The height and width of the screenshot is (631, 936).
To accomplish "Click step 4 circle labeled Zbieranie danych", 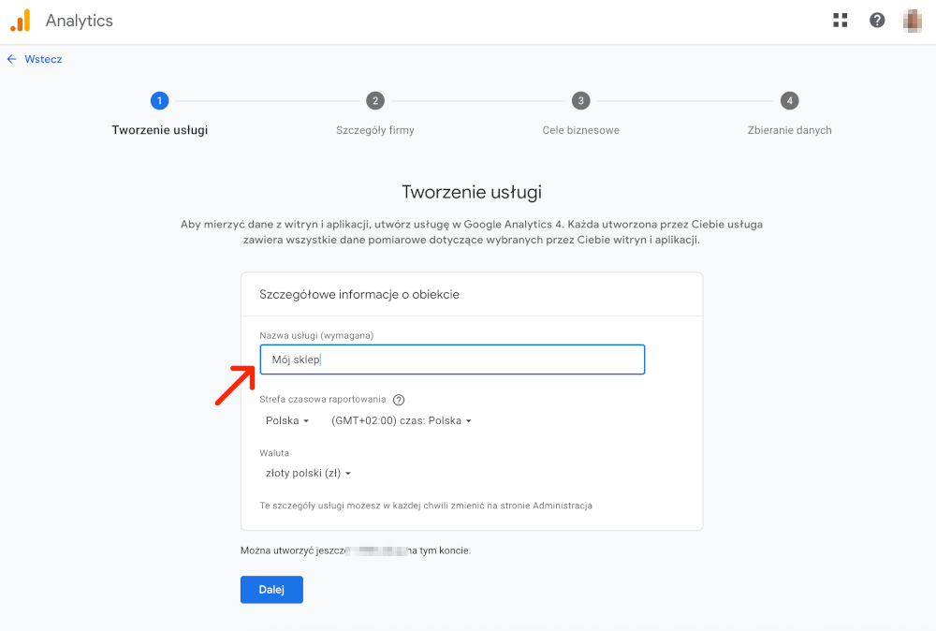I will (x=789, y=100).
